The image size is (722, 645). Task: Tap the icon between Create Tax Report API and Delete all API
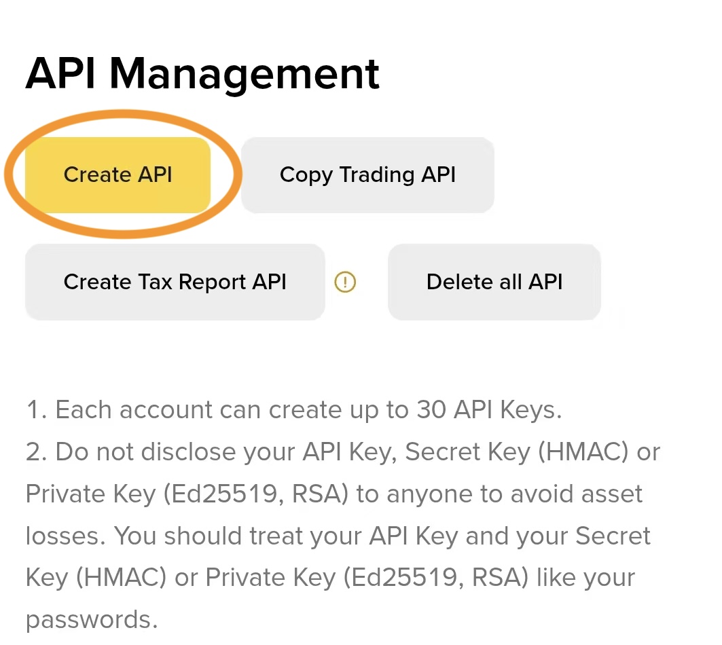pos(345,282)
